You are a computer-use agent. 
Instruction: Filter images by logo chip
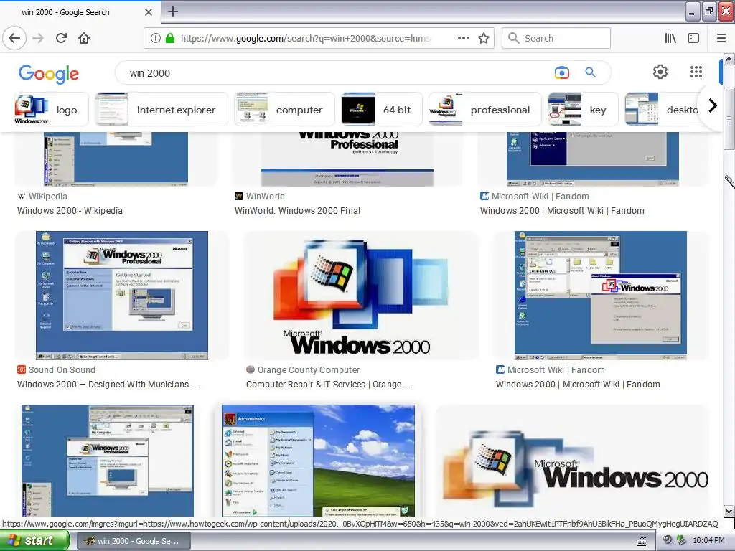point(51,109)
